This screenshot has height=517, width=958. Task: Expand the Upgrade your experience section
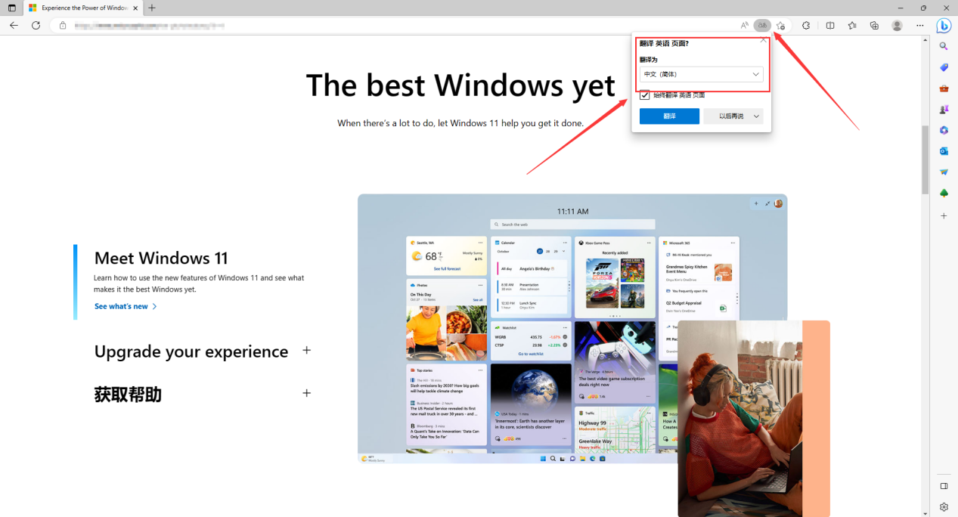tap(306, 350)
